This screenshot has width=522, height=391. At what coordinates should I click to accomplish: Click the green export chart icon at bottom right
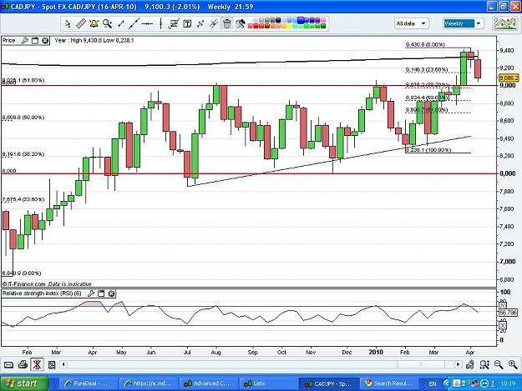(470, 365)
